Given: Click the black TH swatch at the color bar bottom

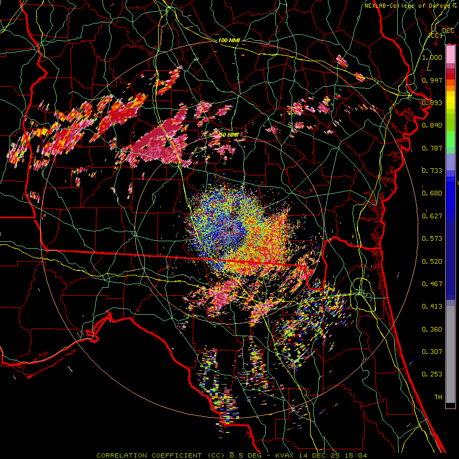Looking at the screenshot, I should pos(450,405).
